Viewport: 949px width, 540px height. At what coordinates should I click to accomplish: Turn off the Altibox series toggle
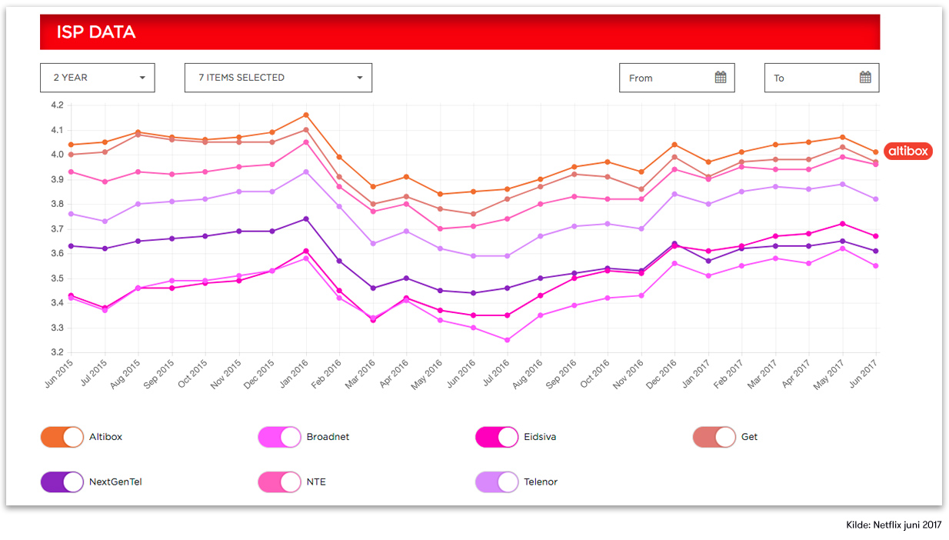pos(62,437)
